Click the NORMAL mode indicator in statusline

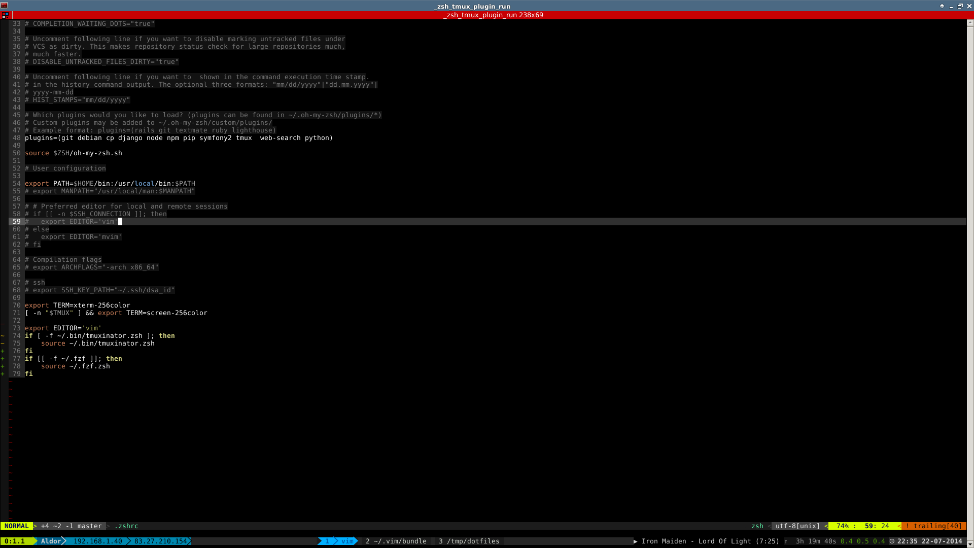pyautogui.click(x=16, y=526)
